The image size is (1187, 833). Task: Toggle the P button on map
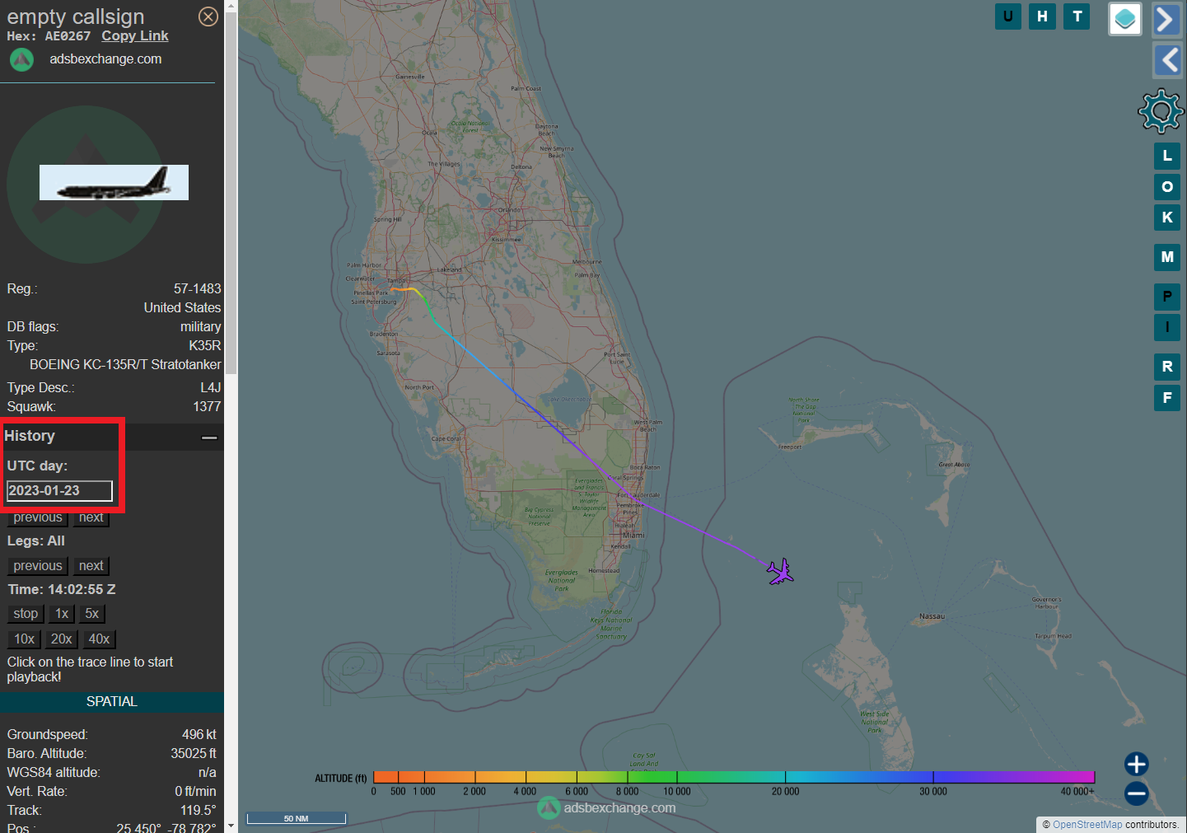point(1167,297)
